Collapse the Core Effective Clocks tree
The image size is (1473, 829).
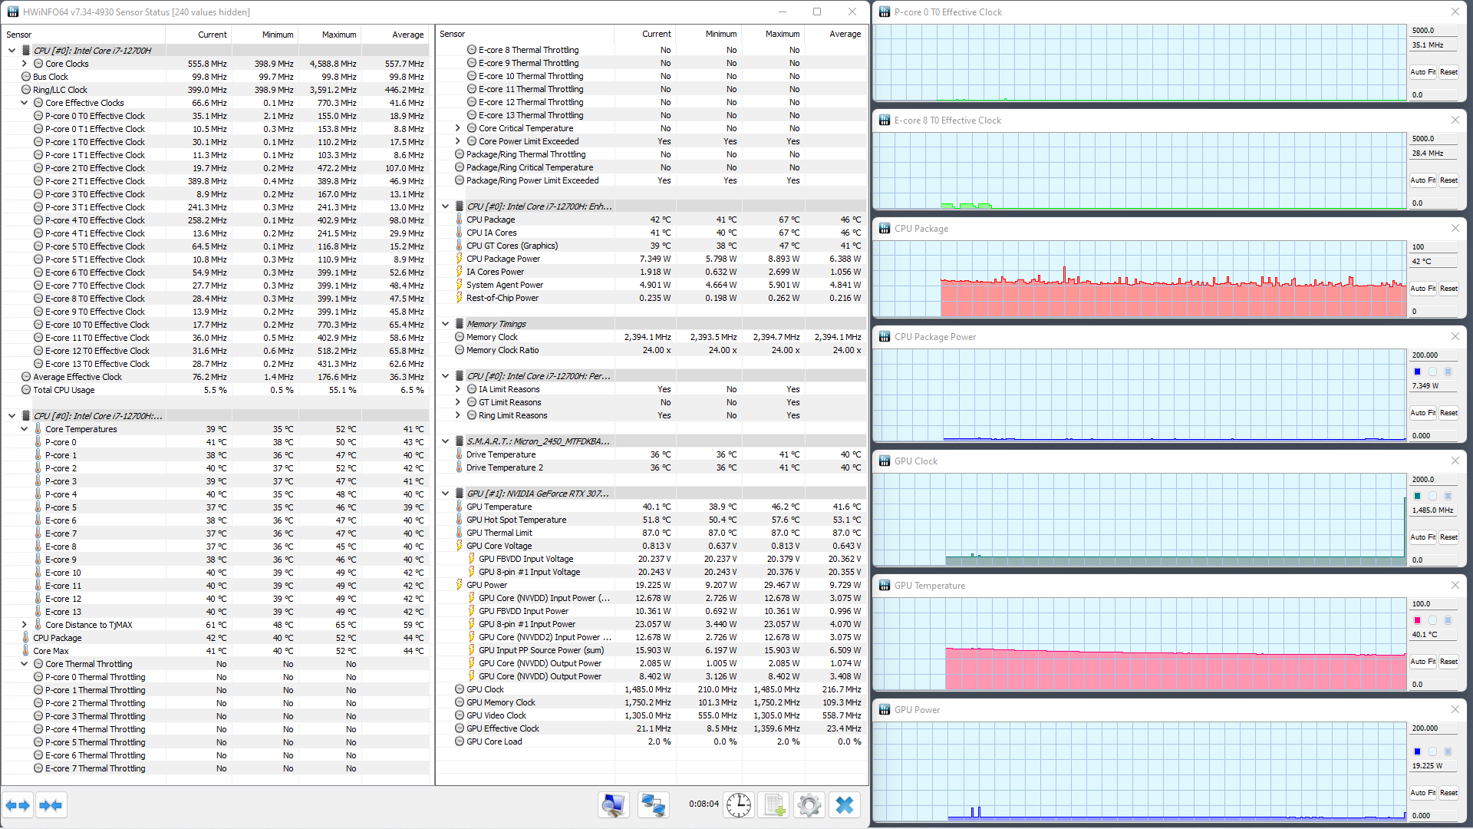[25, 103]
